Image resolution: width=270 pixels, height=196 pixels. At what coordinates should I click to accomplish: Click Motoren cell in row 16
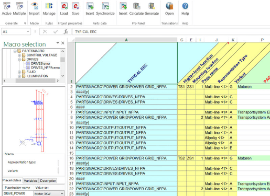[x=253, y=158]
